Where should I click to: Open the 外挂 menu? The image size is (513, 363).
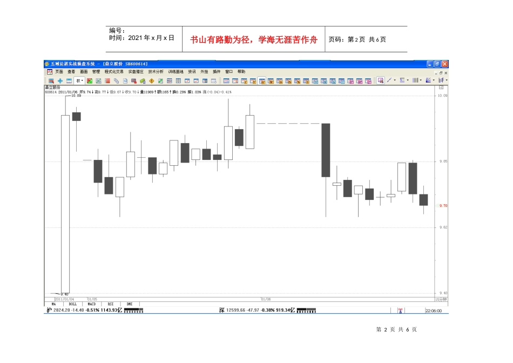[204, 72]
